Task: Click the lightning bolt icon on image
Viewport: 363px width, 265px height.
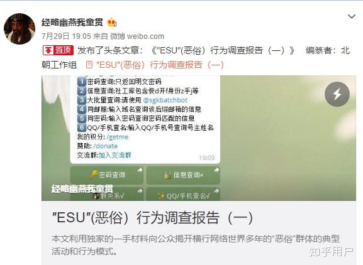Action: coord(337,94)
